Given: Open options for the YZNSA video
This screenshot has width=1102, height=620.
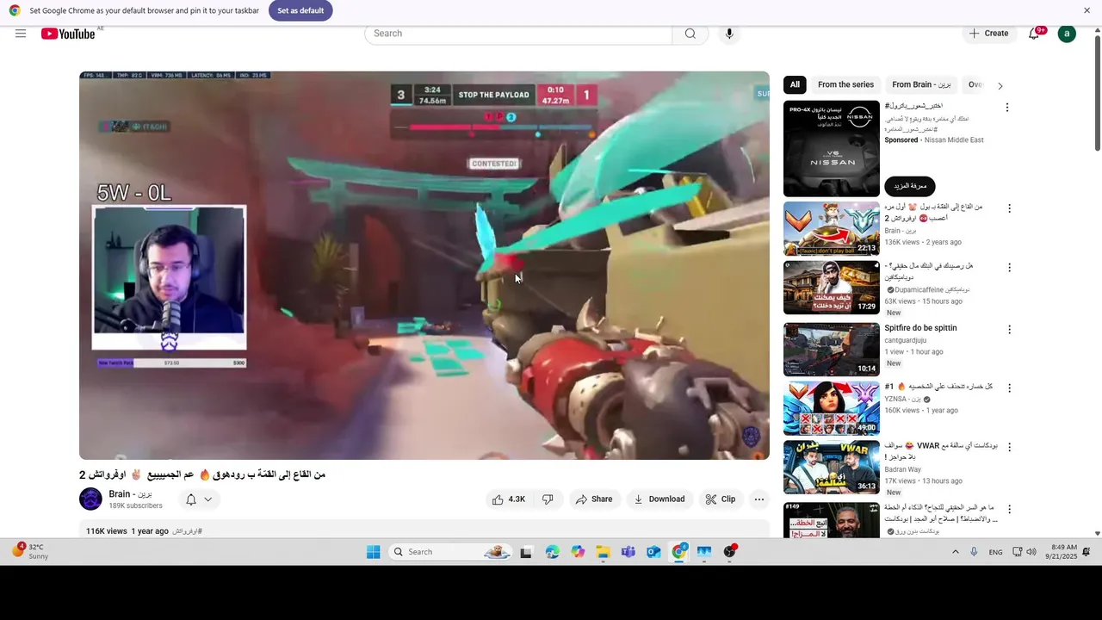Looking at the screenshot, I should tap(1009, 388).
